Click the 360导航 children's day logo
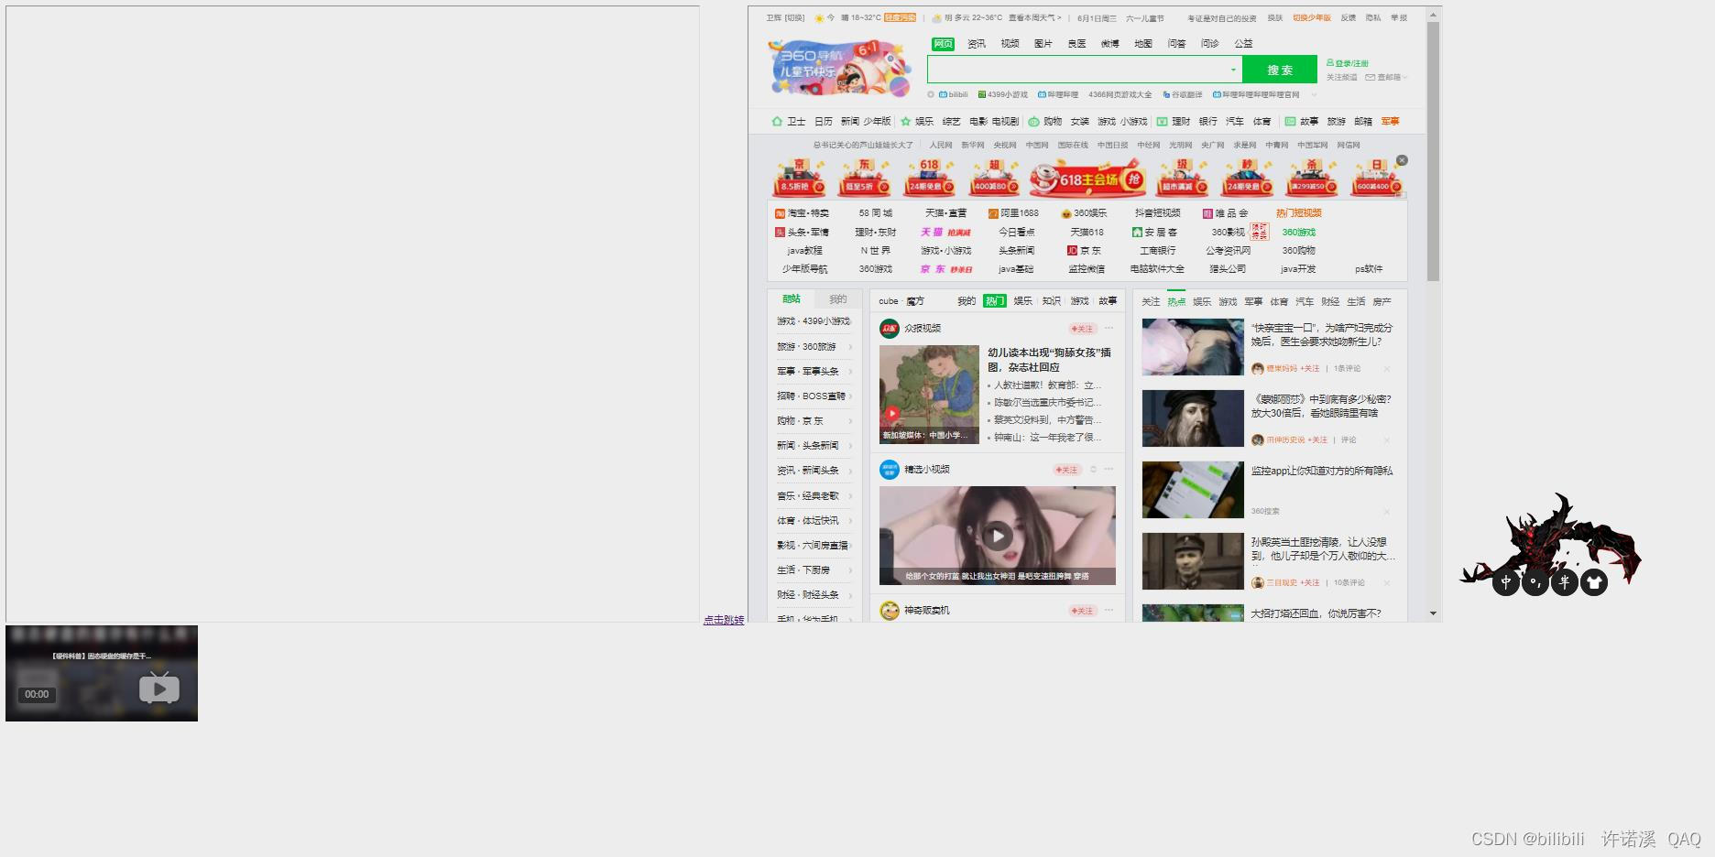Screen dimensions: 1715x857 (x=838, y=68)
